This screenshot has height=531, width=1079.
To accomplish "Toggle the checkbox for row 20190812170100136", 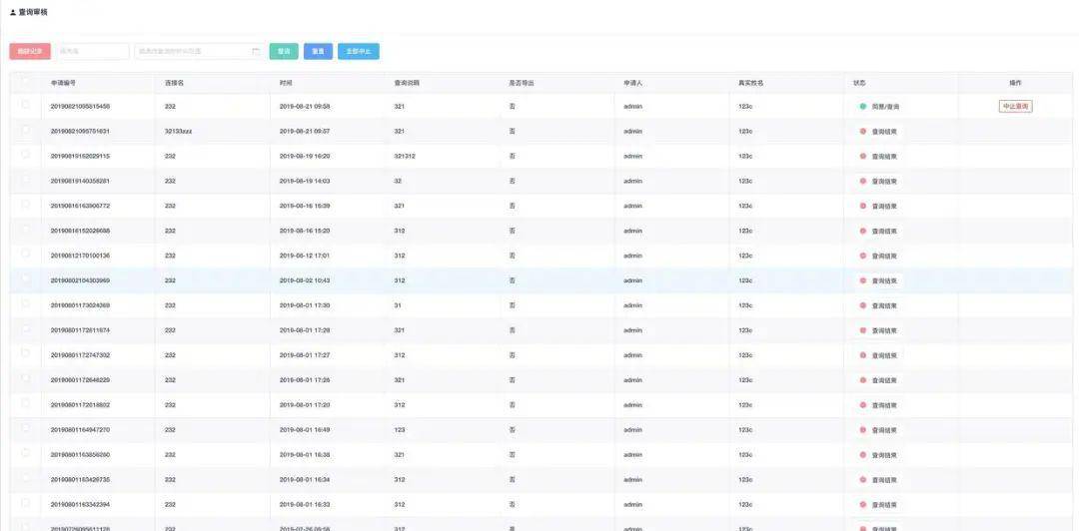I will pyautogui.click(x=25, y=255).
